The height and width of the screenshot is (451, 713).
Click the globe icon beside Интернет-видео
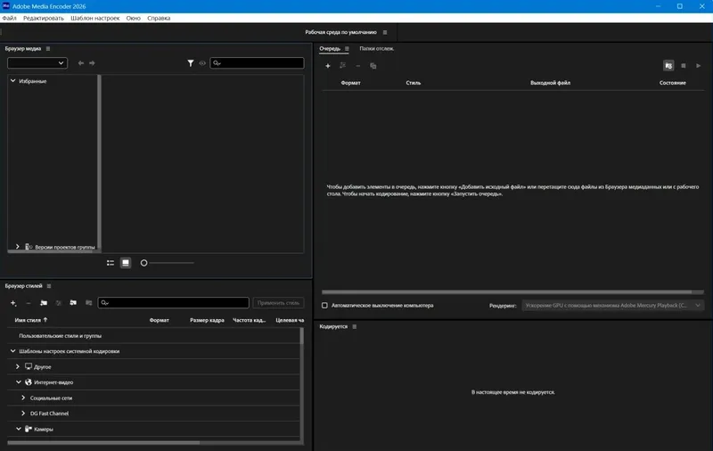click(x=29, y=381)
